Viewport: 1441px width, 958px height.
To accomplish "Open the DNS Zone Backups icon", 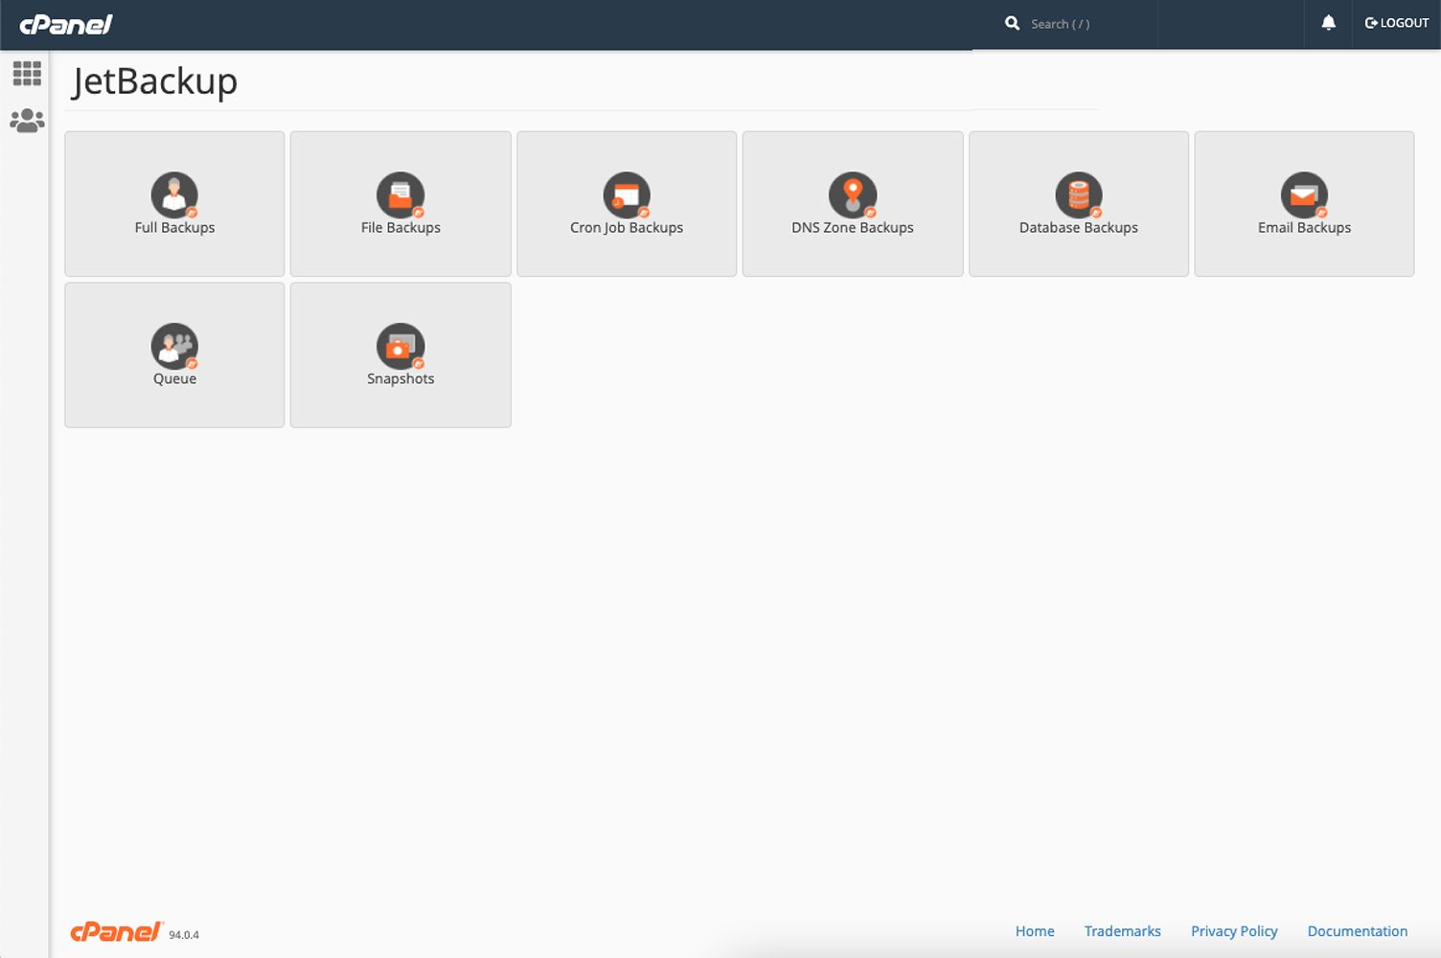I will click(x=853, y=194).
